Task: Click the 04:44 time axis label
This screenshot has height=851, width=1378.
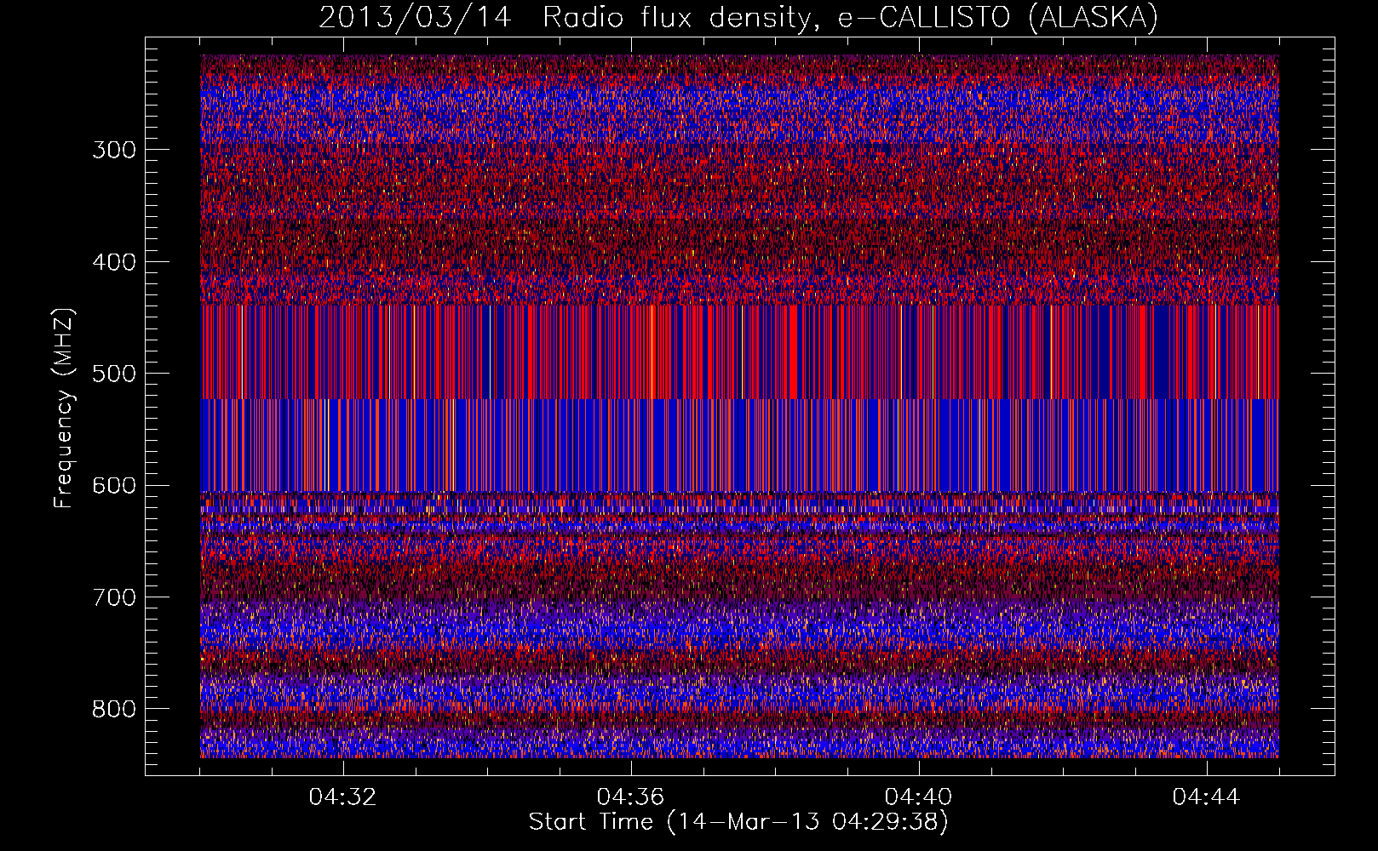Action: (1206, 797)
